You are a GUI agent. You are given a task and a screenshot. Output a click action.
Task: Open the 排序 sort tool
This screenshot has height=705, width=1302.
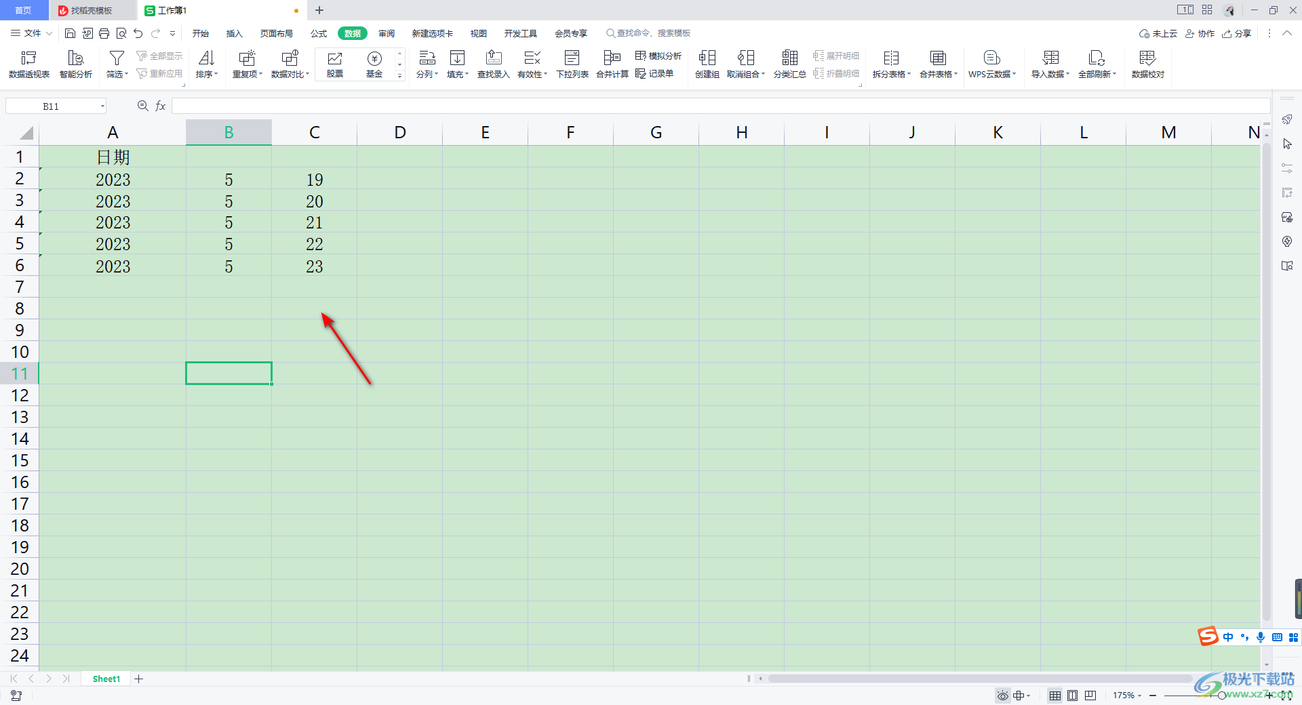click(x=207, y=64)
